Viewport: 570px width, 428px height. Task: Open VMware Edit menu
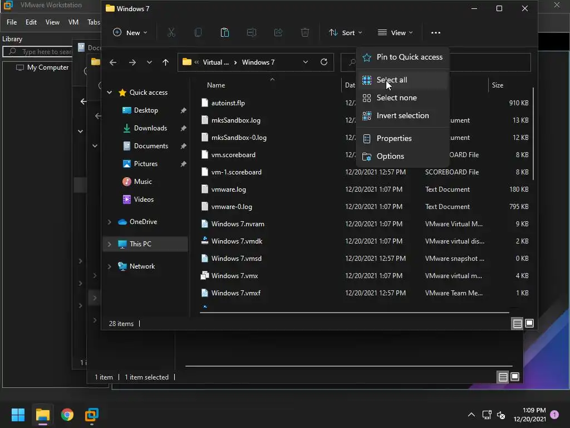(x=31, y=22)
